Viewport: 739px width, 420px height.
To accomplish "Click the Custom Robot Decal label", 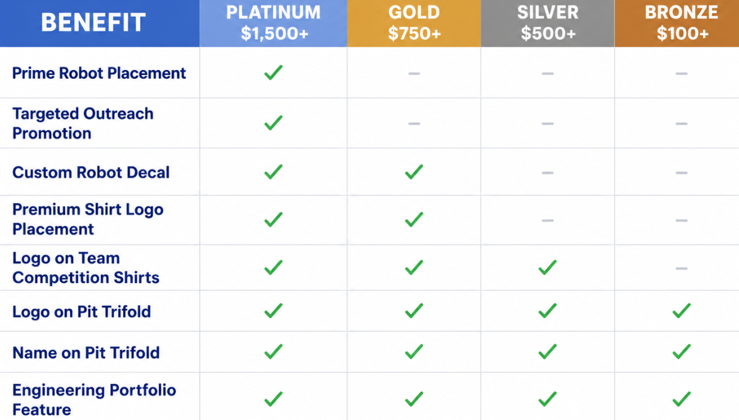I will (x=91, y=172).
